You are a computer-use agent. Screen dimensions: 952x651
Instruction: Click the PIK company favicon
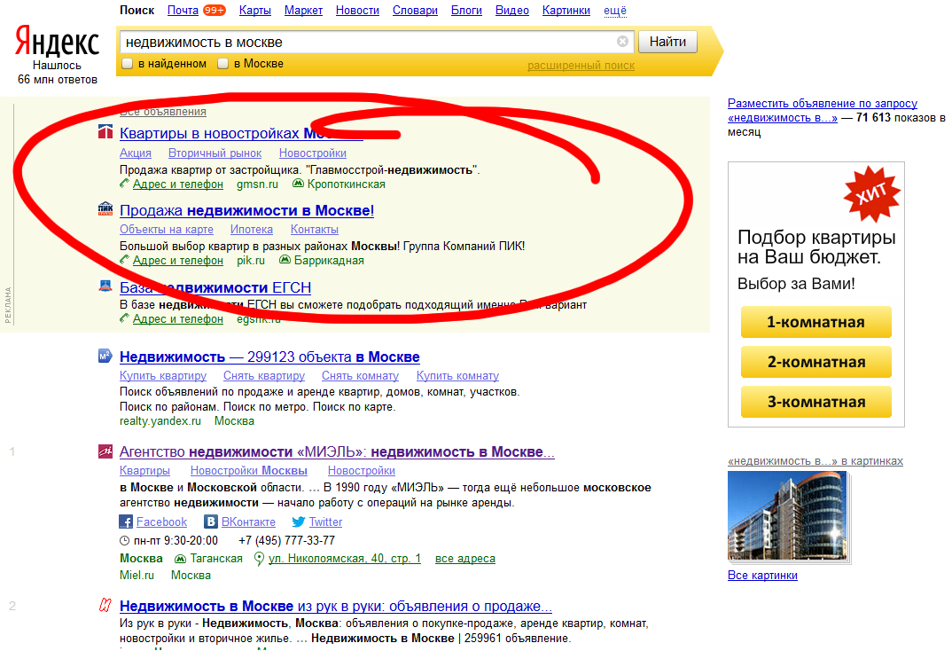[x=105, y=210]
